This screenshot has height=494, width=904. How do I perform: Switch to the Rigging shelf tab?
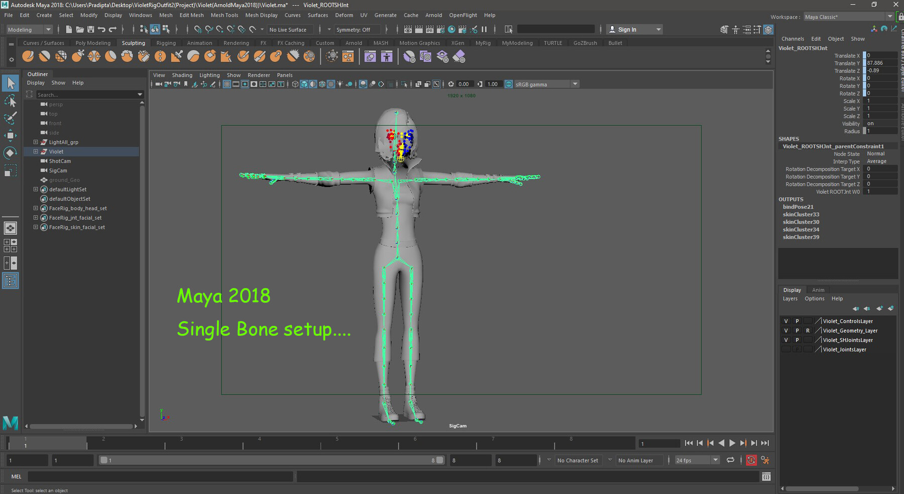coord(166,43)
